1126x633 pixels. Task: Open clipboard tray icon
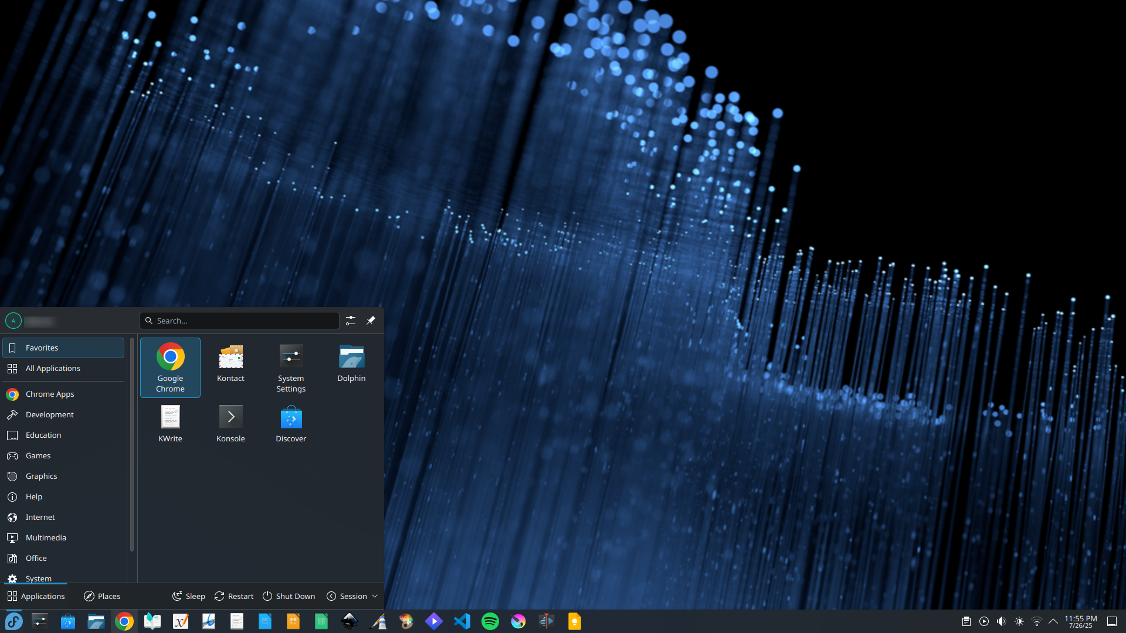[966, 621]
